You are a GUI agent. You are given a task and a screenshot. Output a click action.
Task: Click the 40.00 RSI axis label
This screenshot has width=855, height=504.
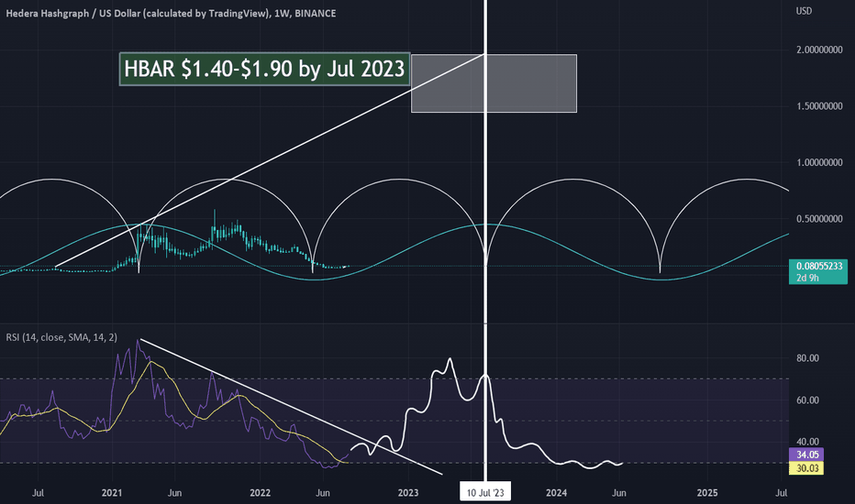pos(807,442)
